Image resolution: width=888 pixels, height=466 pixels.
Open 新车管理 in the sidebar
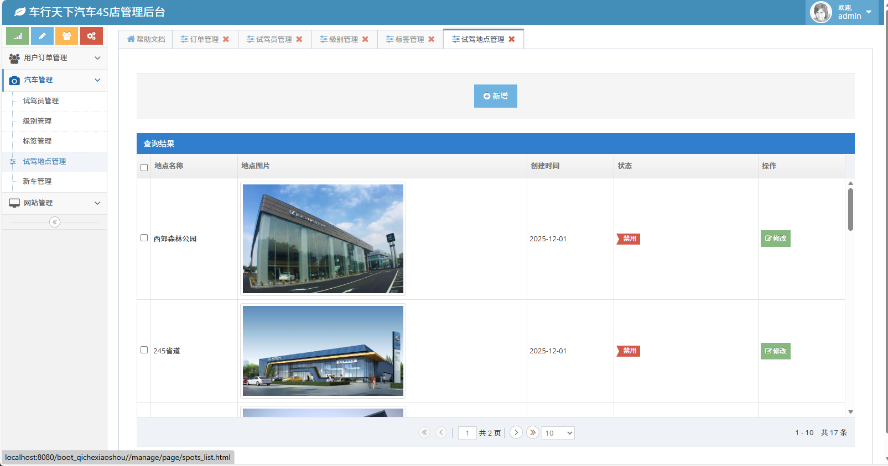point(37,182)
